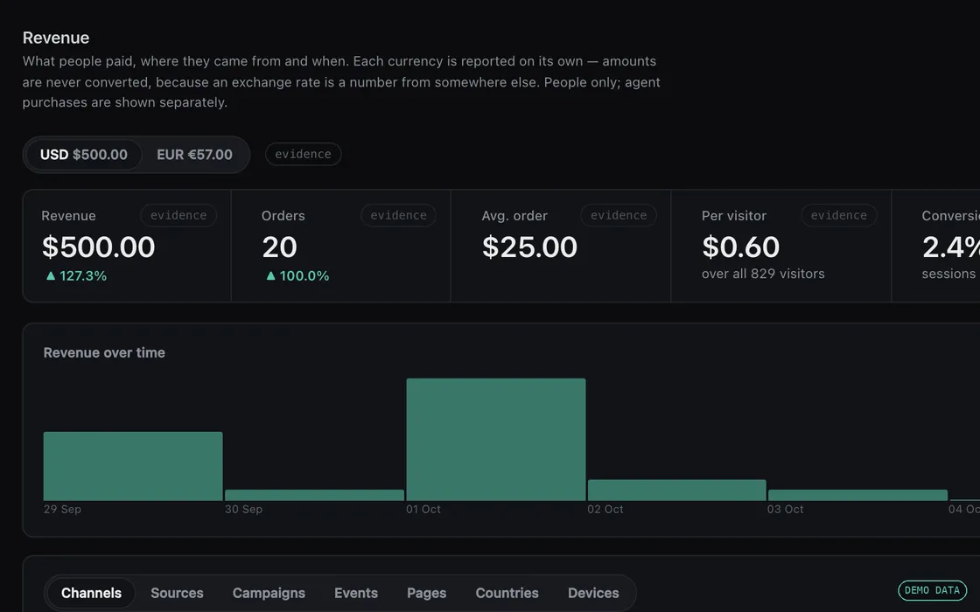Image resolution: width=980 pixels, height=612 pixels.
Task: Switch to the Events tab
Action: click(x=356, y=593)
